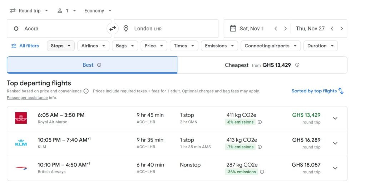Switch to the Cheapest tab

[262, 65]
